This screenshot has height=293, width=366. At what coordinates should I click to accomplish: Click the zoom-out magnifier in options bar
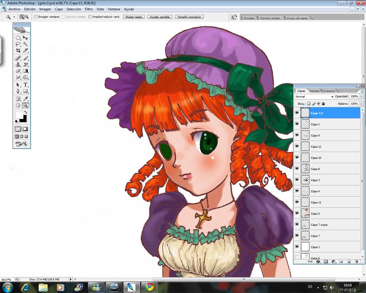pyautogui.click(x=27, y=17)
